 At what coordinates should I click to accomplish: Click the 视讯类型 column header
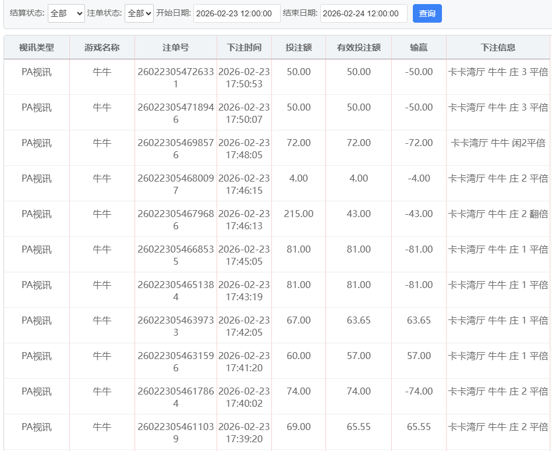[37, 47]
